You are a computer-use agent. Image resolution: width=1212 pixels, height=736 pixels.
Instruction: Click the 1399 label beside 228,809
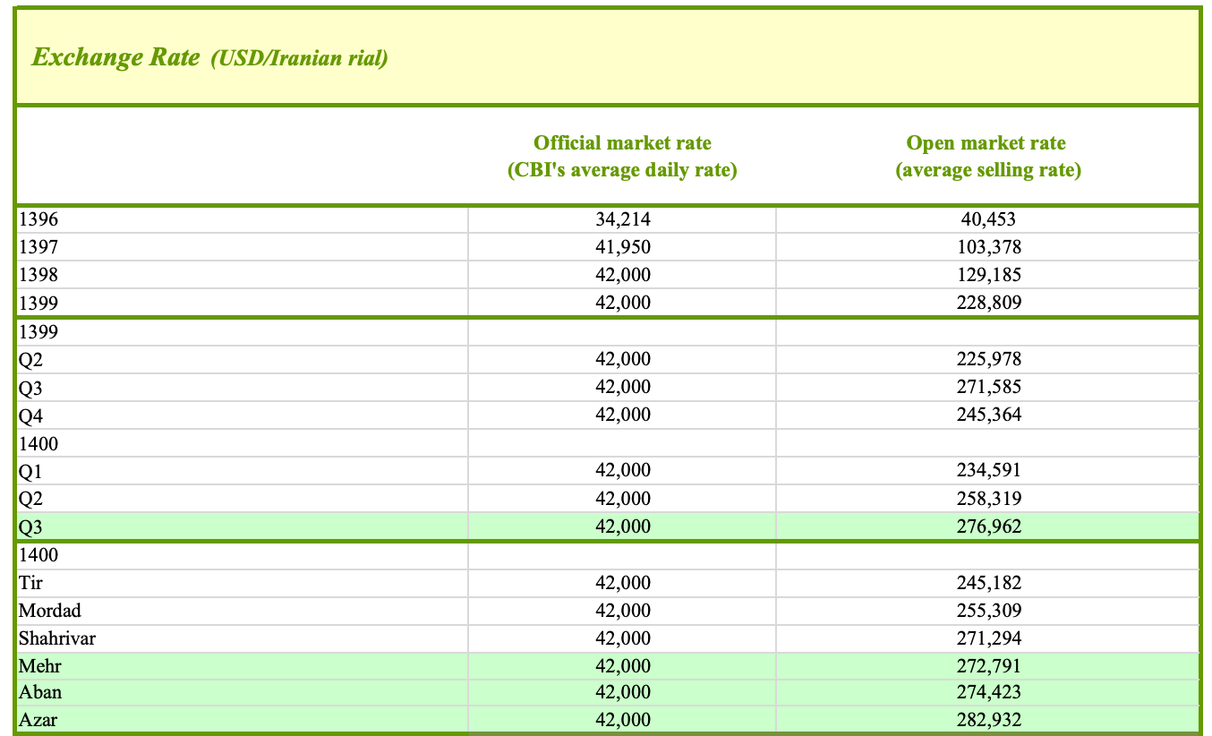[x=38, y=303]
